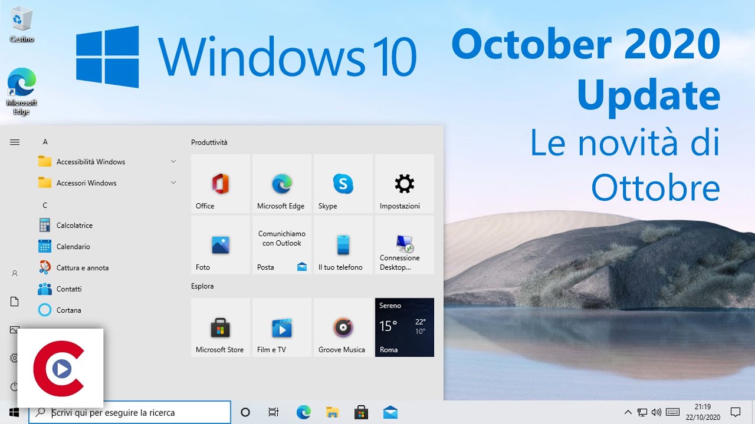The image size is (755, 424).
Task: Open the Groove Musica tile
Action: 343,327
